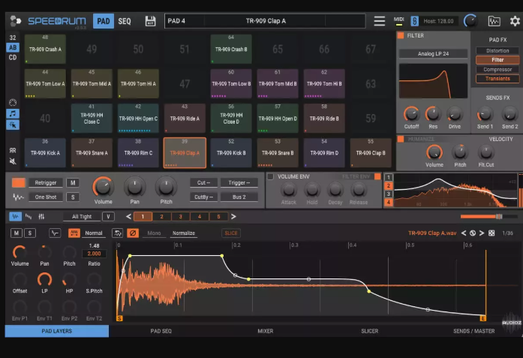523x358 pixels.
Task: Select bank CD in left sidebar
Action: (13, 57)
